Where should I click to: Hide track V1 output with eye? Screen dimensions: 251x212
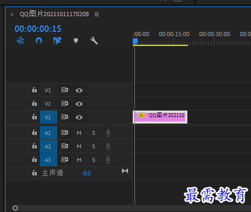pyautogui.click(x=79, y=118)
